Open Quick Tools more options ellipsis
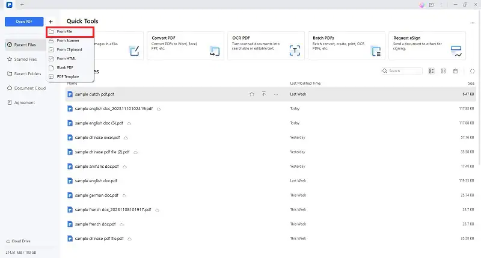481x258 pixels. pos(473,23)
